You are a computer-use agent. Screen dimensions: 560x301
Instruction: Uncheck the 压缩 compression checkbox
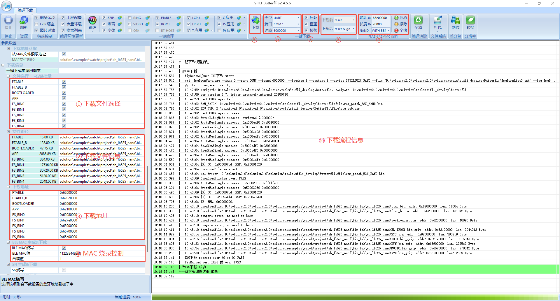pyautogui.click(x=306, y=18)
